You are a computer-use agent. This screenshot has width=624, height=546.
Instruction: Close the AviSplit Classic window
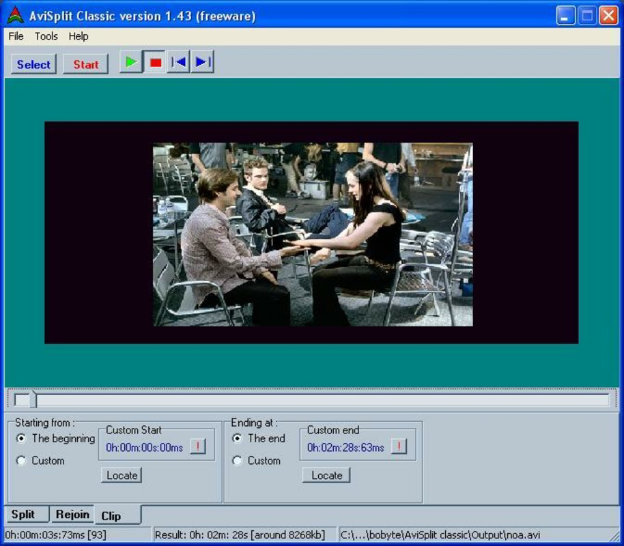(608, 16)
